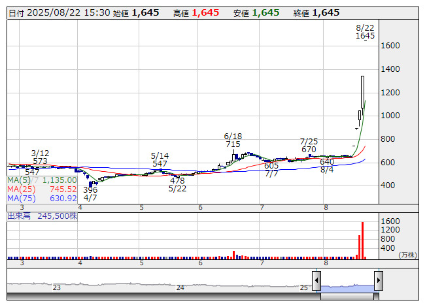The image size is (427, 307).
Task: Click year 24 in the overview strip
Action: [180, 287]
